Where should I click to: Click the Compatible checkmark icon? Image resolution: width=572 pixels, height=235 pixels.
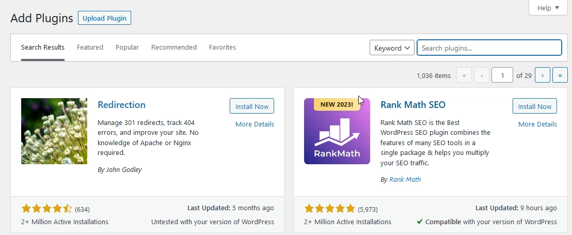pos(420,222)
